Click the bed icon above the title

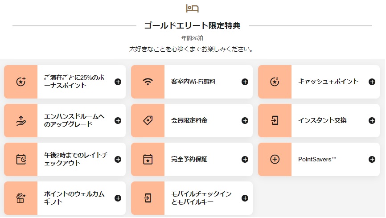coord(192,8)
